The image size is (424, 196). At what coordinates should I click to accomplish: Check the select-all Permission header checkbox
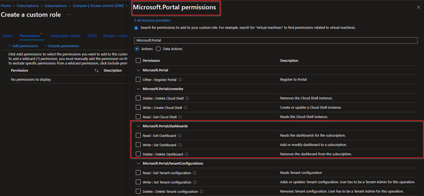138,60
